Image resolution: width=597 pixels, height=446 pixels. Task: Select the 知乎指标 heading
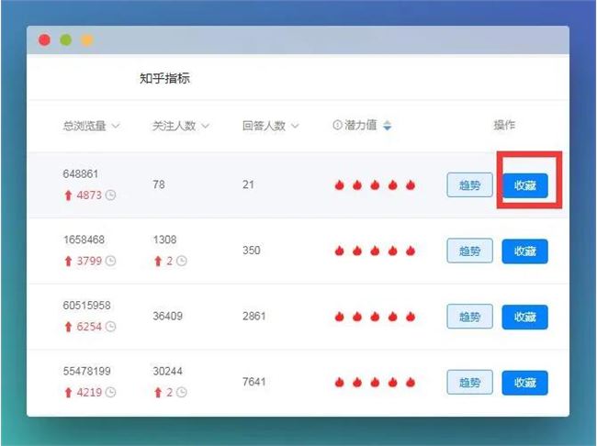click(164, 78)
